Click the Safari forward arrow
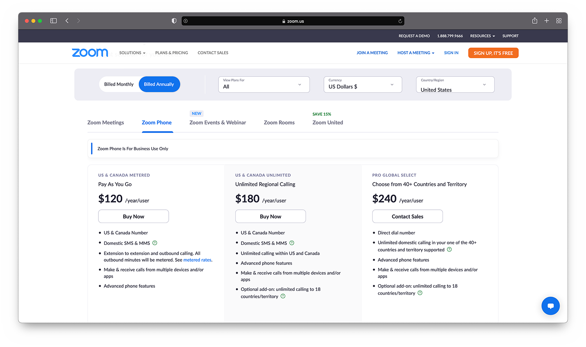Screen dimensions: 586x347 [79, 21]
